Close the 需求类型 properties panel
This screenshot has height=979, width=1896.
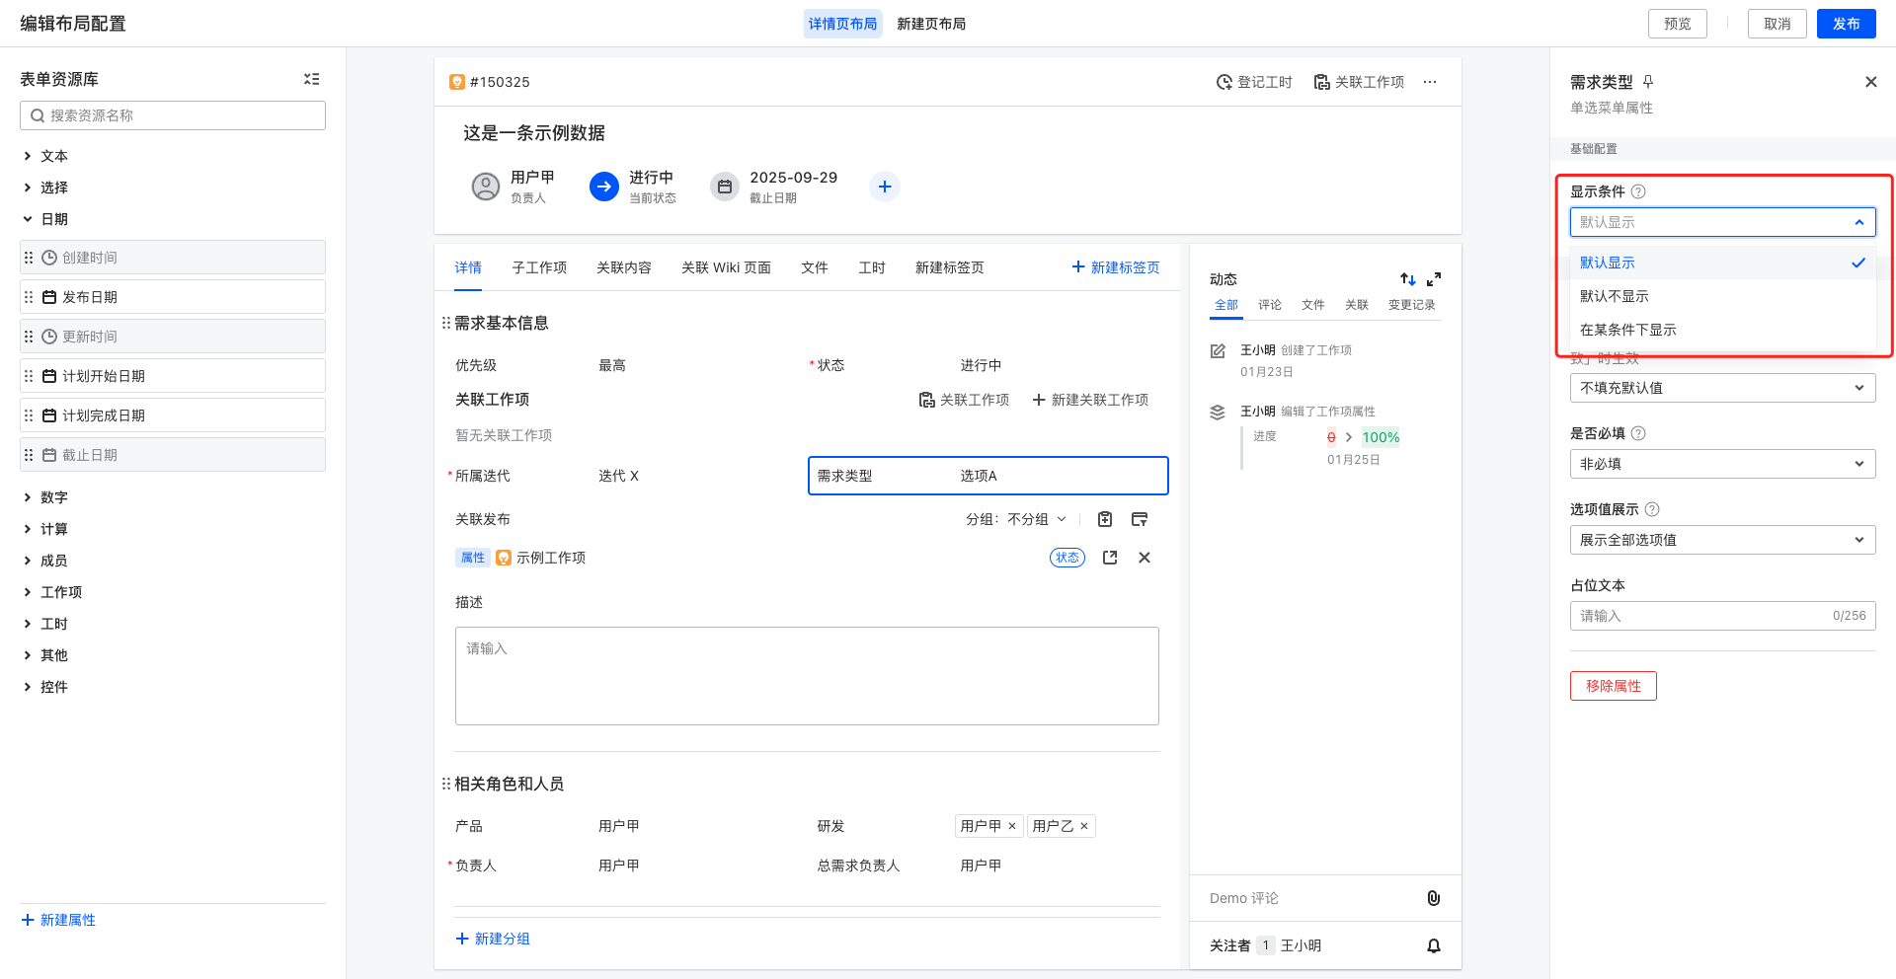1871,82
